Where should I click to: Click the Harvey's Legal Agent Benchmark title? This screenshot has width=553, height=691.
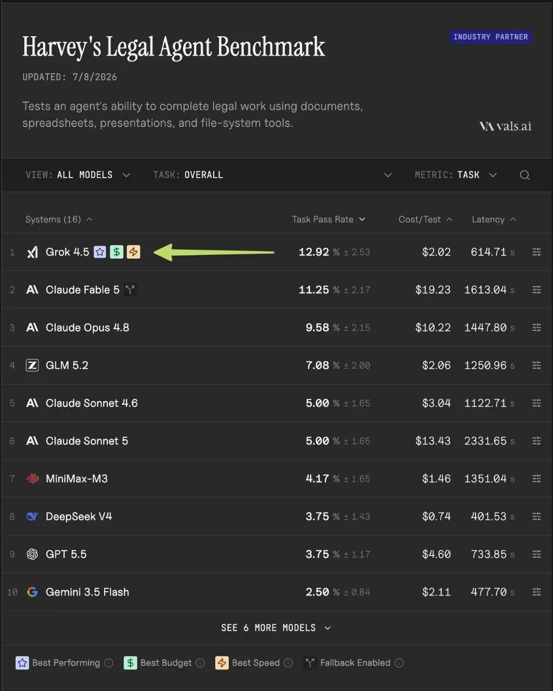point(173,48)
